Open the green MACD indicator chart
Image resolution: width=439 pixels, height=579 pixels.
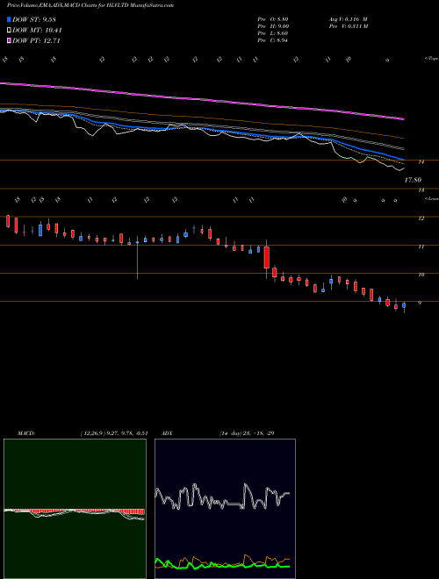pos(75,509)
